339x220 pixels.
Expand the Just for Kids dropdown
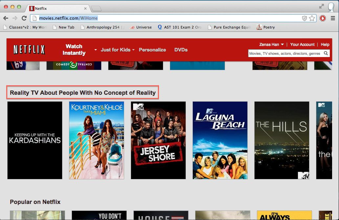118,50
